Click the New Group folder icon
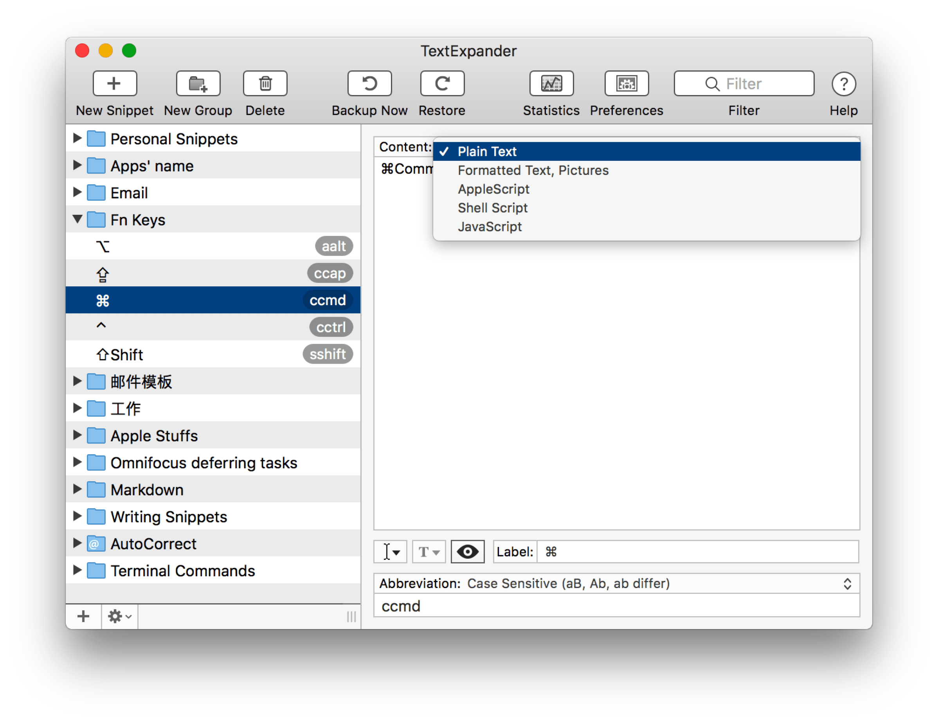938x723 pixels. [x=198, y=83]
